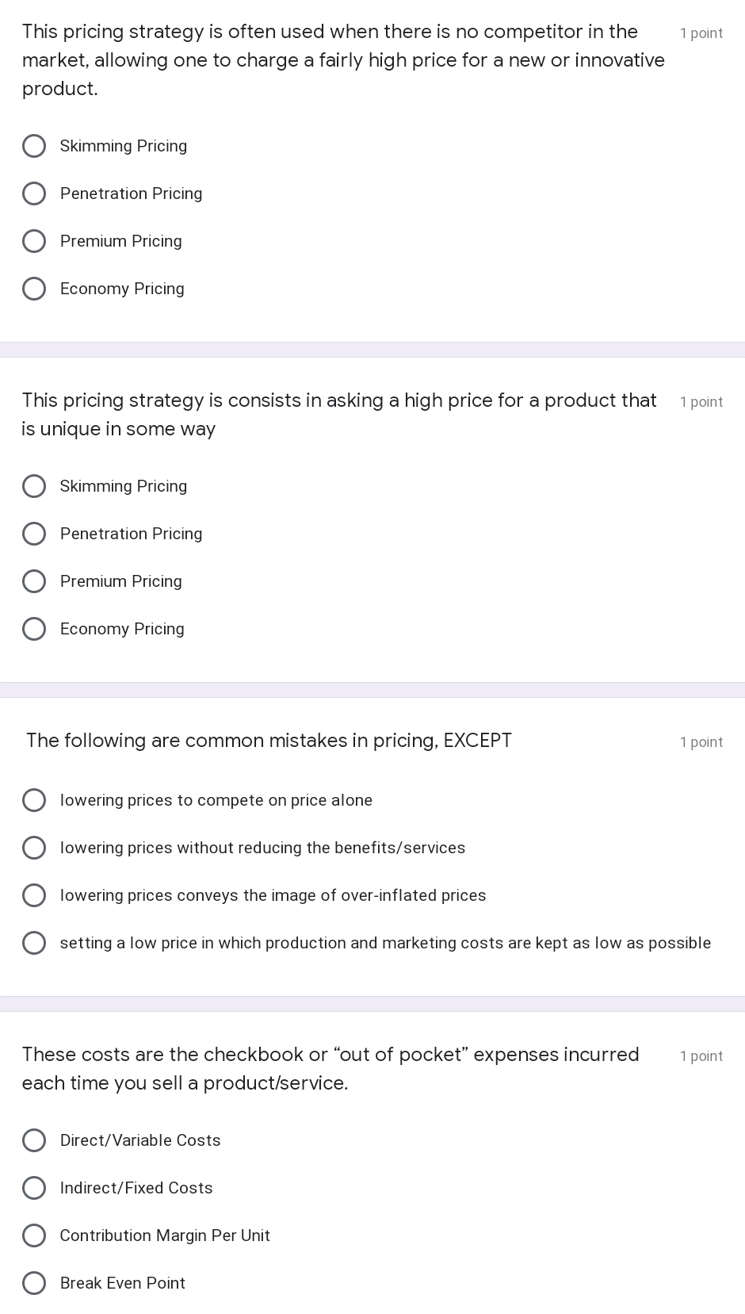Click the 1 point label on question one
Screen dimensions: 745x1314
701,33
